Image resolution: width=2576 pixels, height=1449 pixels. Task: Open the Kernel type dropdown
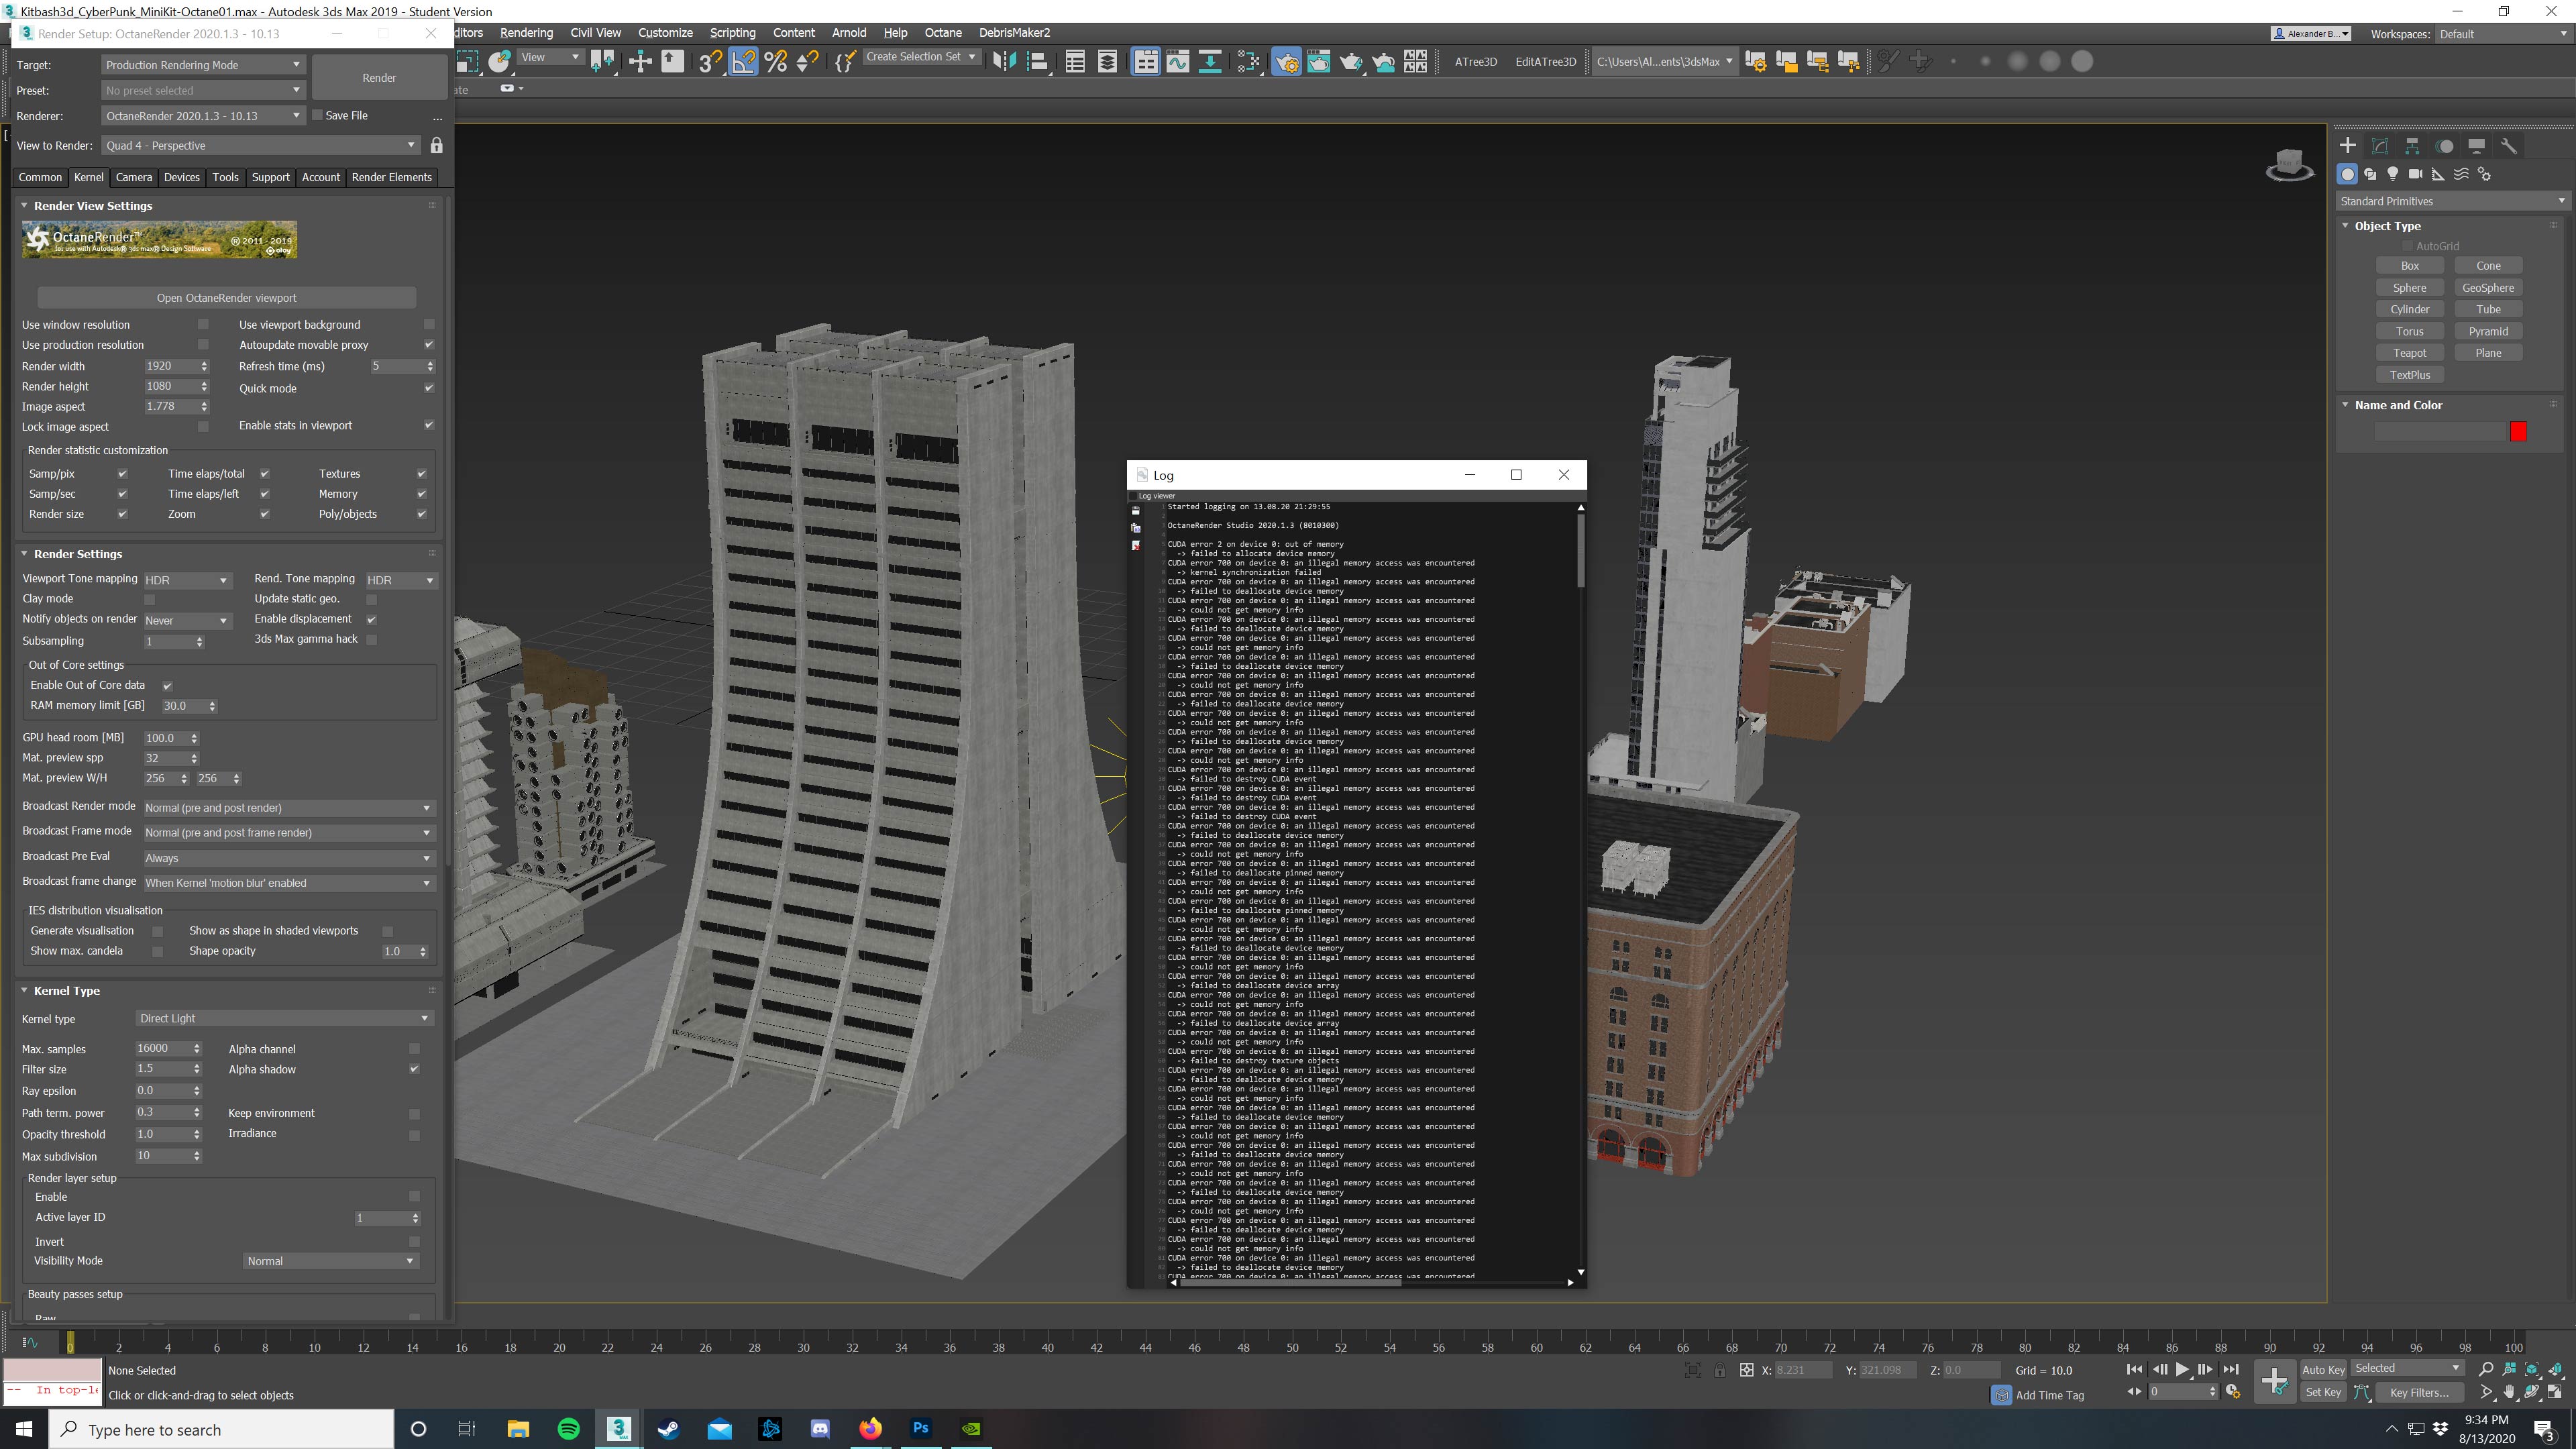pos(284,1018)
